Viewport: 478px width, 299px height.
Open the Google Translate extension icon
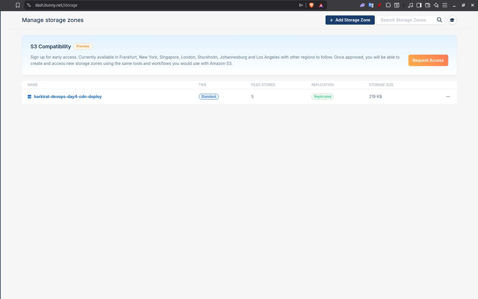(x=371, y=5)
